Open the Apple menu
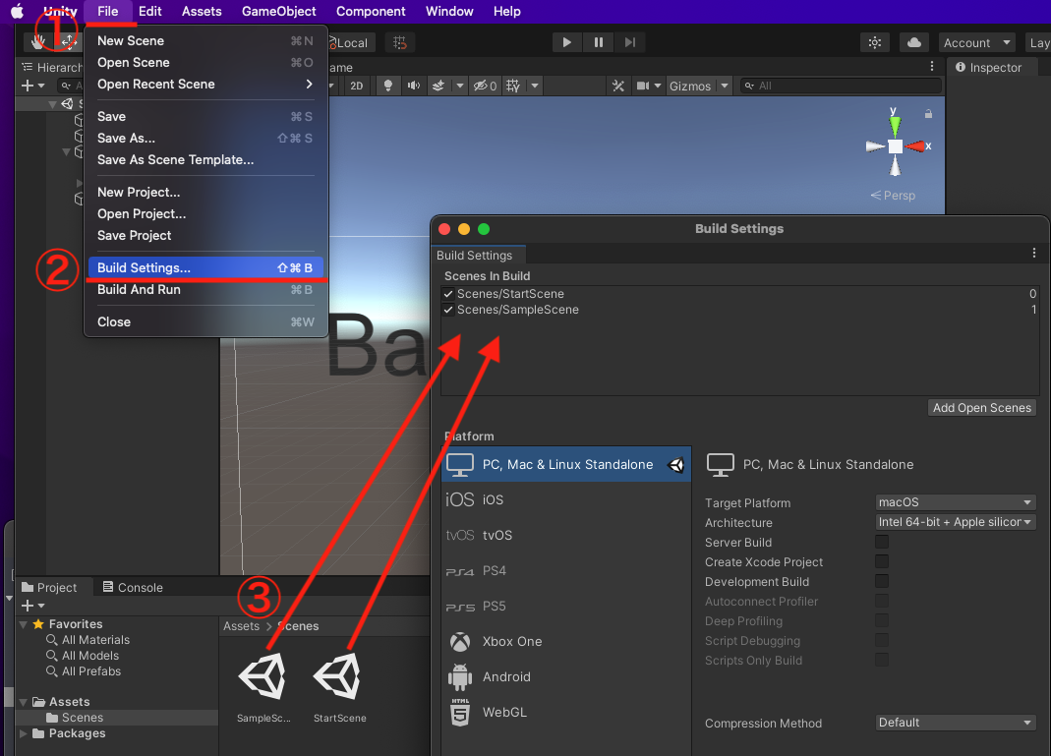1051x756 pixels. [x=18, y=12]
